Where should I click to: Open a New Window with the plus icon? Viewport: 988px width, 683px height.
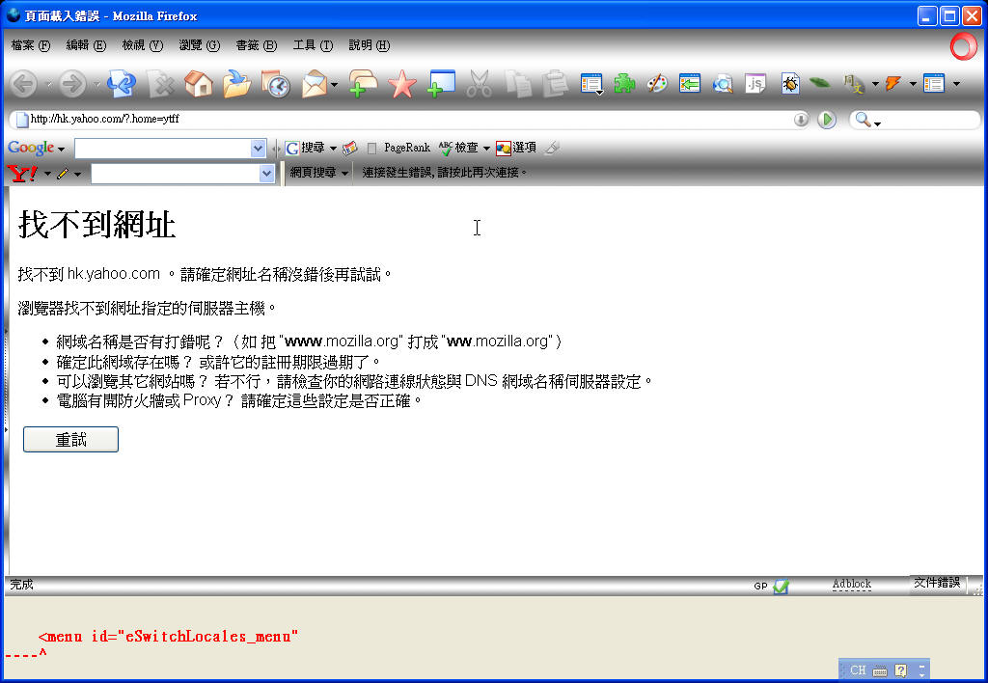441,83
